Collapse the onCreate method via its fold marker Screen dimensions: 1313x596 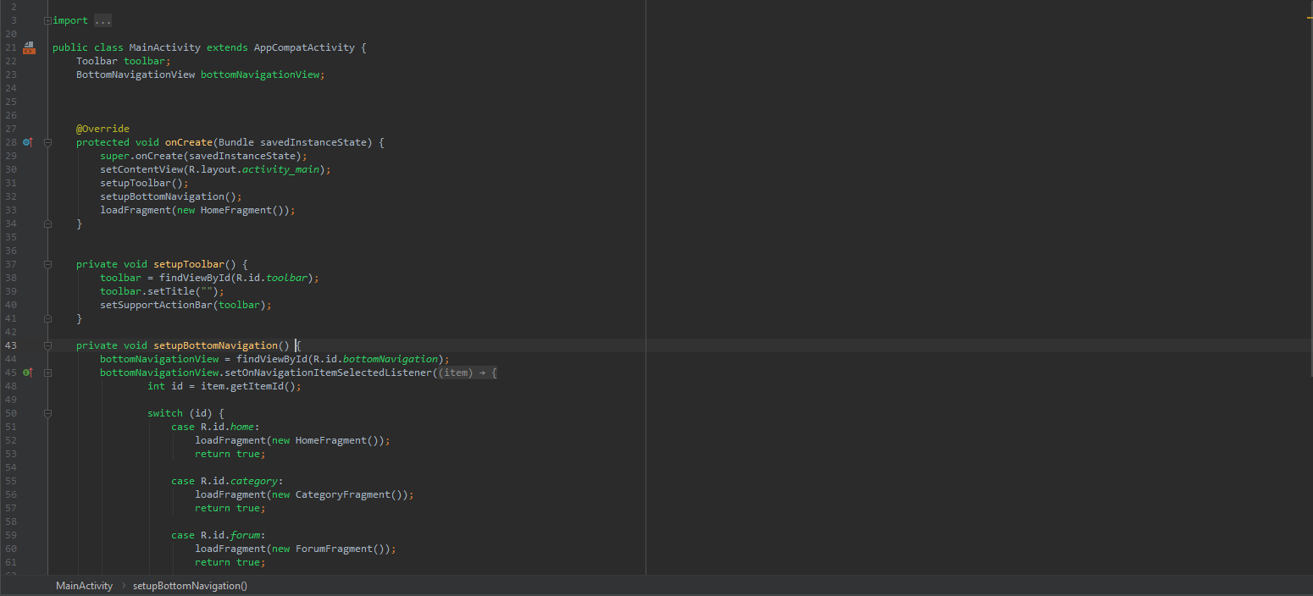(47, 142)
